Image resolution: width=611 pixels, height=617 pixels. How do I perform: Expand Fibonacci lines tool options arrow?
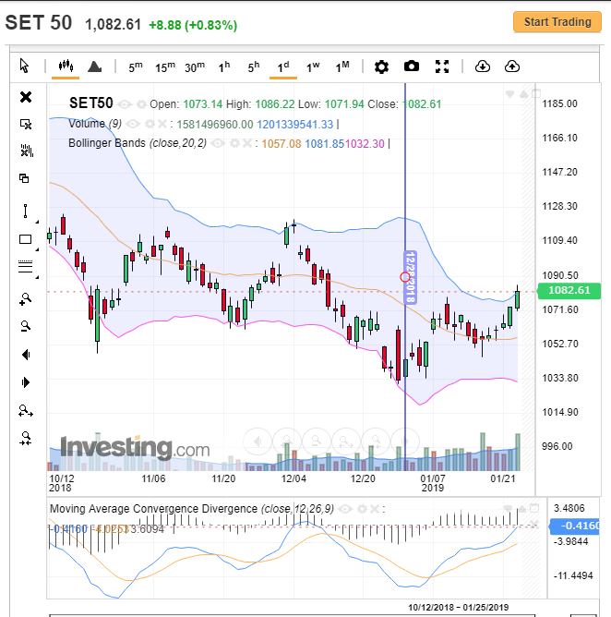pyautogui.click(x=37, y=277)
